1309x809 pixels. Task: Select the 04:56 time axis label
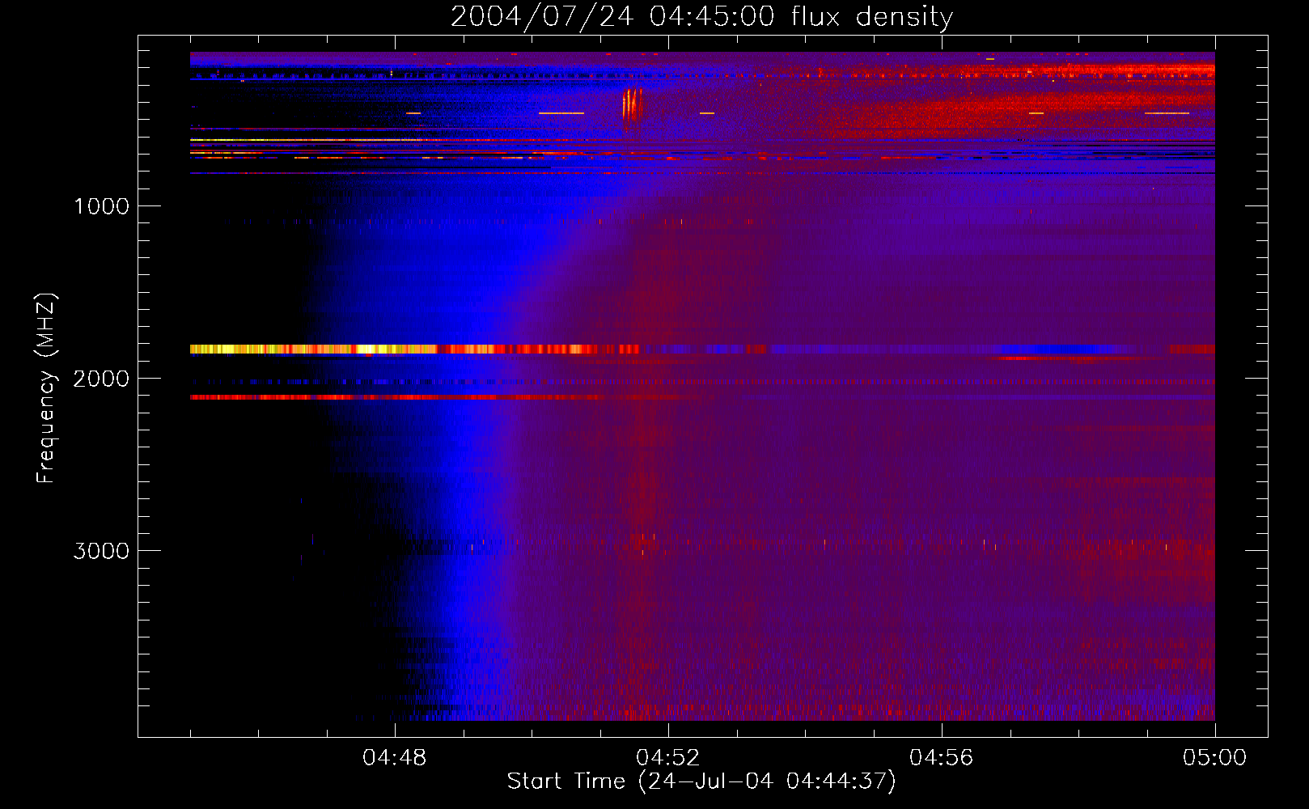click(942, 758)
